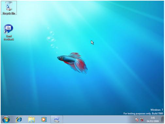Open the network status tray icon
This screenshot has height=124, width=165.
click(x=142, y=120)
